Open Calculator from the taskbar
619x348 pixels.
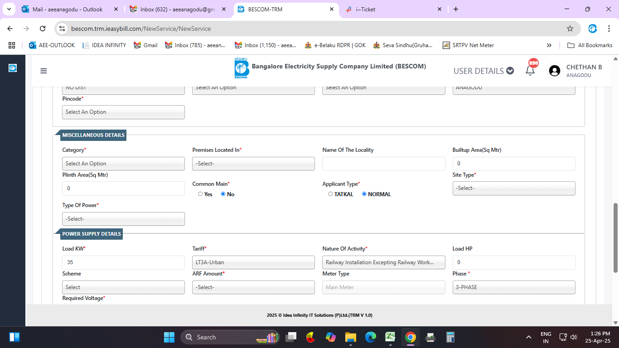click(x=450, y=337)
